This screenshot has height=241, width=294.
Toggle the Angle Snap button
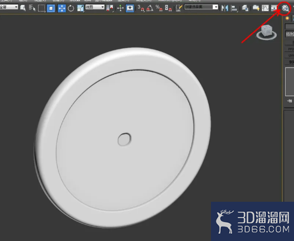150,8
